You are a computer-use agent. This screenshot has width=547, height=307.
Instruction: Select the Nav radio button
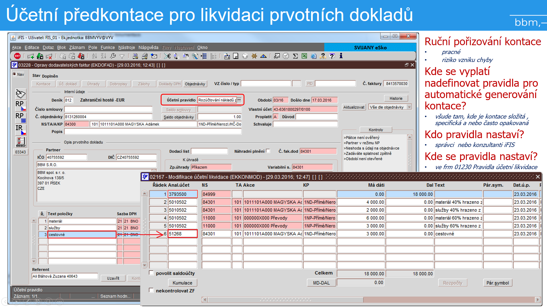[15, 74]
